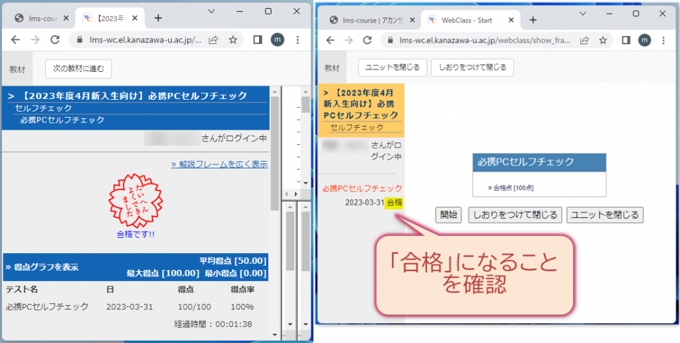Close the lms-cour tab in the left window
680x343 pixels.
pos(66,18)
